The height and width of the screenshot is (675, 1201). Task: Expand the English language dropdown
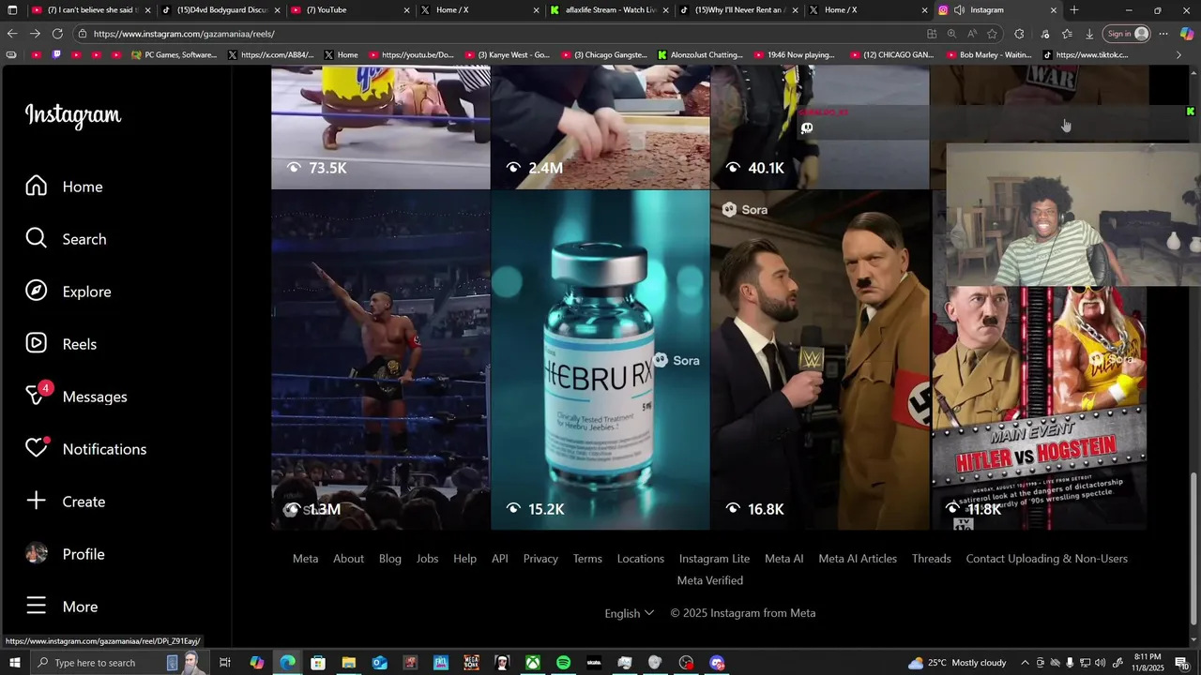tap(629, 613)
